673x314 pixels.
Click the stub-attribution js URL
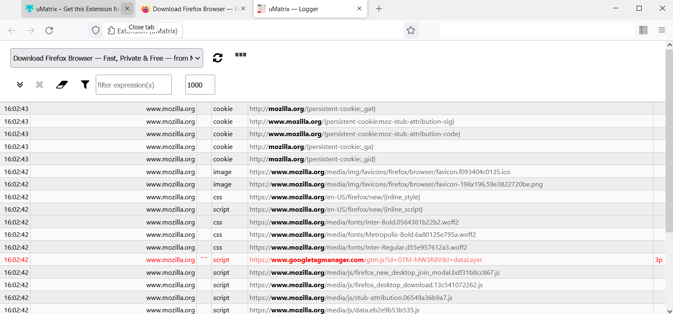coord(351,298)
